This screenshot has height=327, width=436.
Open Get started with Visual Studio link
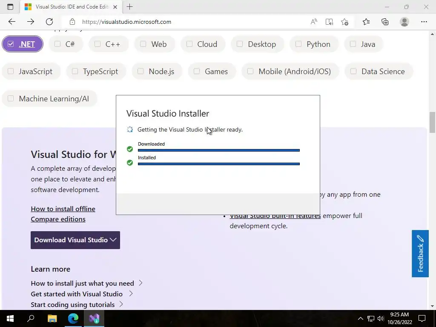point(82,294)
